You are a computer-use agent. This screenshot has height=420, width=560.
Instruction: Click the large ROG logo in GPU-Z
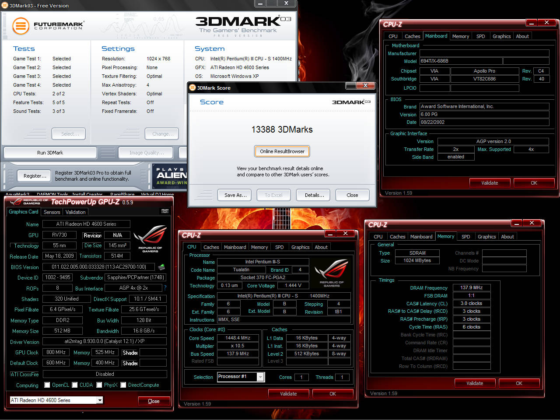[150, 239]
